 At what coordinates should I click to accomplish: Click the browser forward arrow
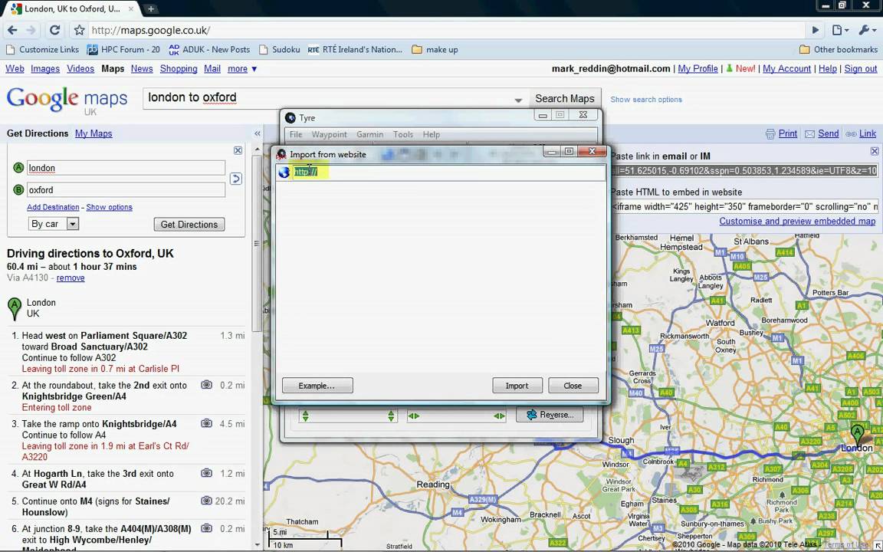[x=31, y=31]
